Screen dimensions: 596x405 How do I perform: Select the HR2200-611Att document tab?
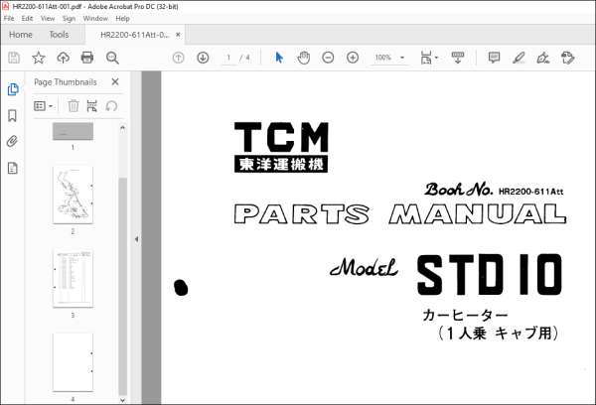pyautogui.click(x=135, y=35)
